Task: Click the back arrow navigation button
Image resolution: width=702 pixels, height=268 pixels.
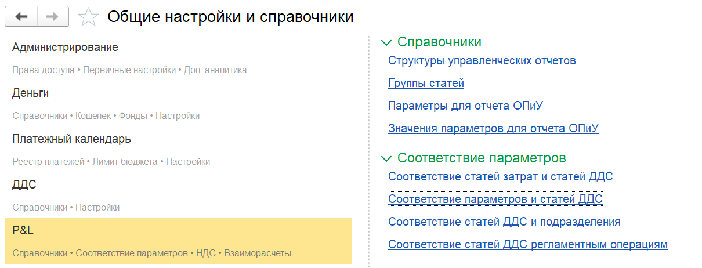Action: click(21, 17)
